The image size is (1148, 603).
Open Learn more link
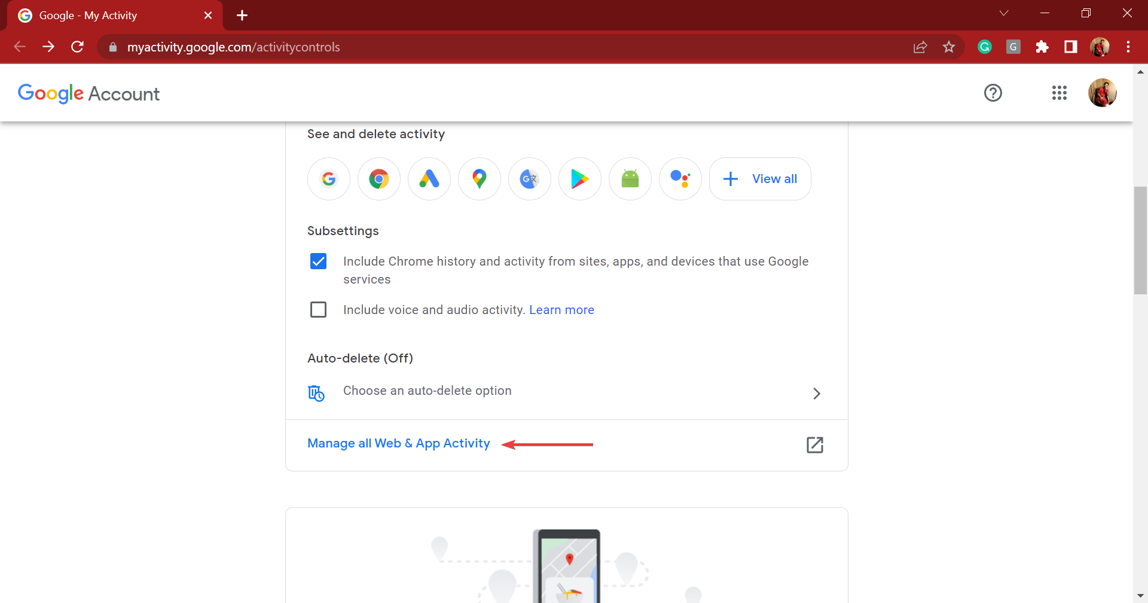[561, 310]
